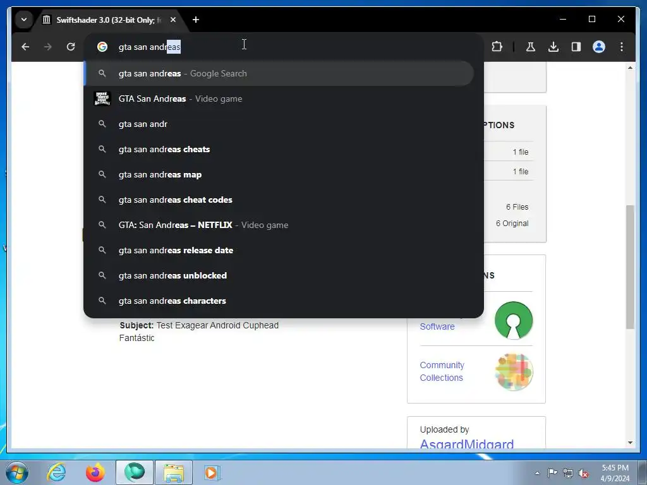The image size is (647, 485).
Task: Show hidden system tray icons
Action: click(537, 473)
